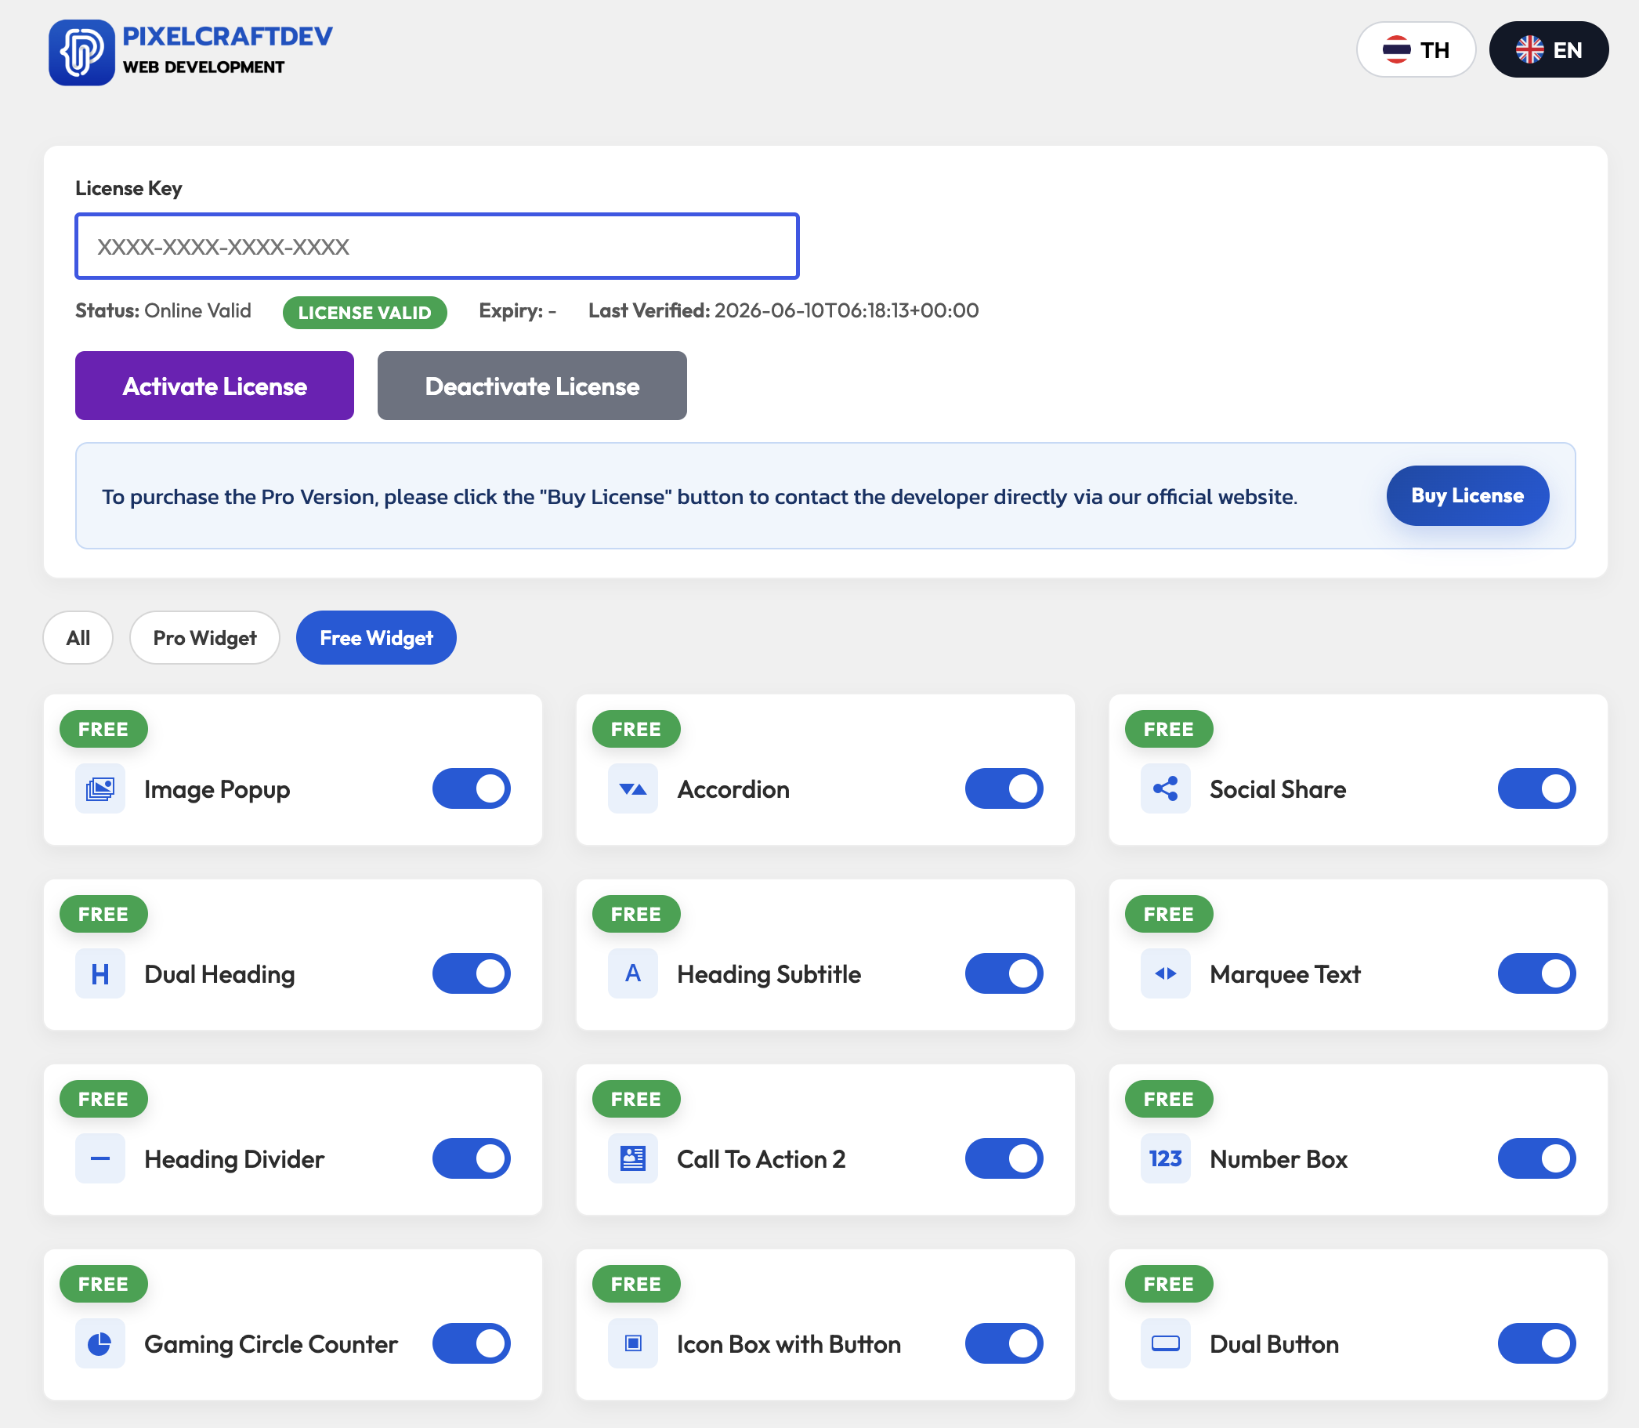Click the PixelCraftDev logo icon
This screenshot has height=1428, width=1639.
[x=81, y=52]
